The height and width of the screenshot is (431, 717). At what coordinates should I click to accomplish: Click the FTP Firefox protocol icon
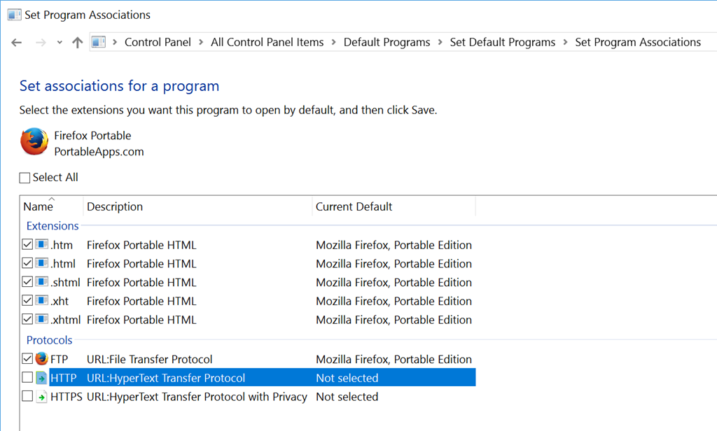41,358
